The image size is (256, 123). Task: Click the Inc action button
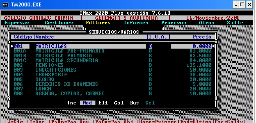(x=72, y=103)
